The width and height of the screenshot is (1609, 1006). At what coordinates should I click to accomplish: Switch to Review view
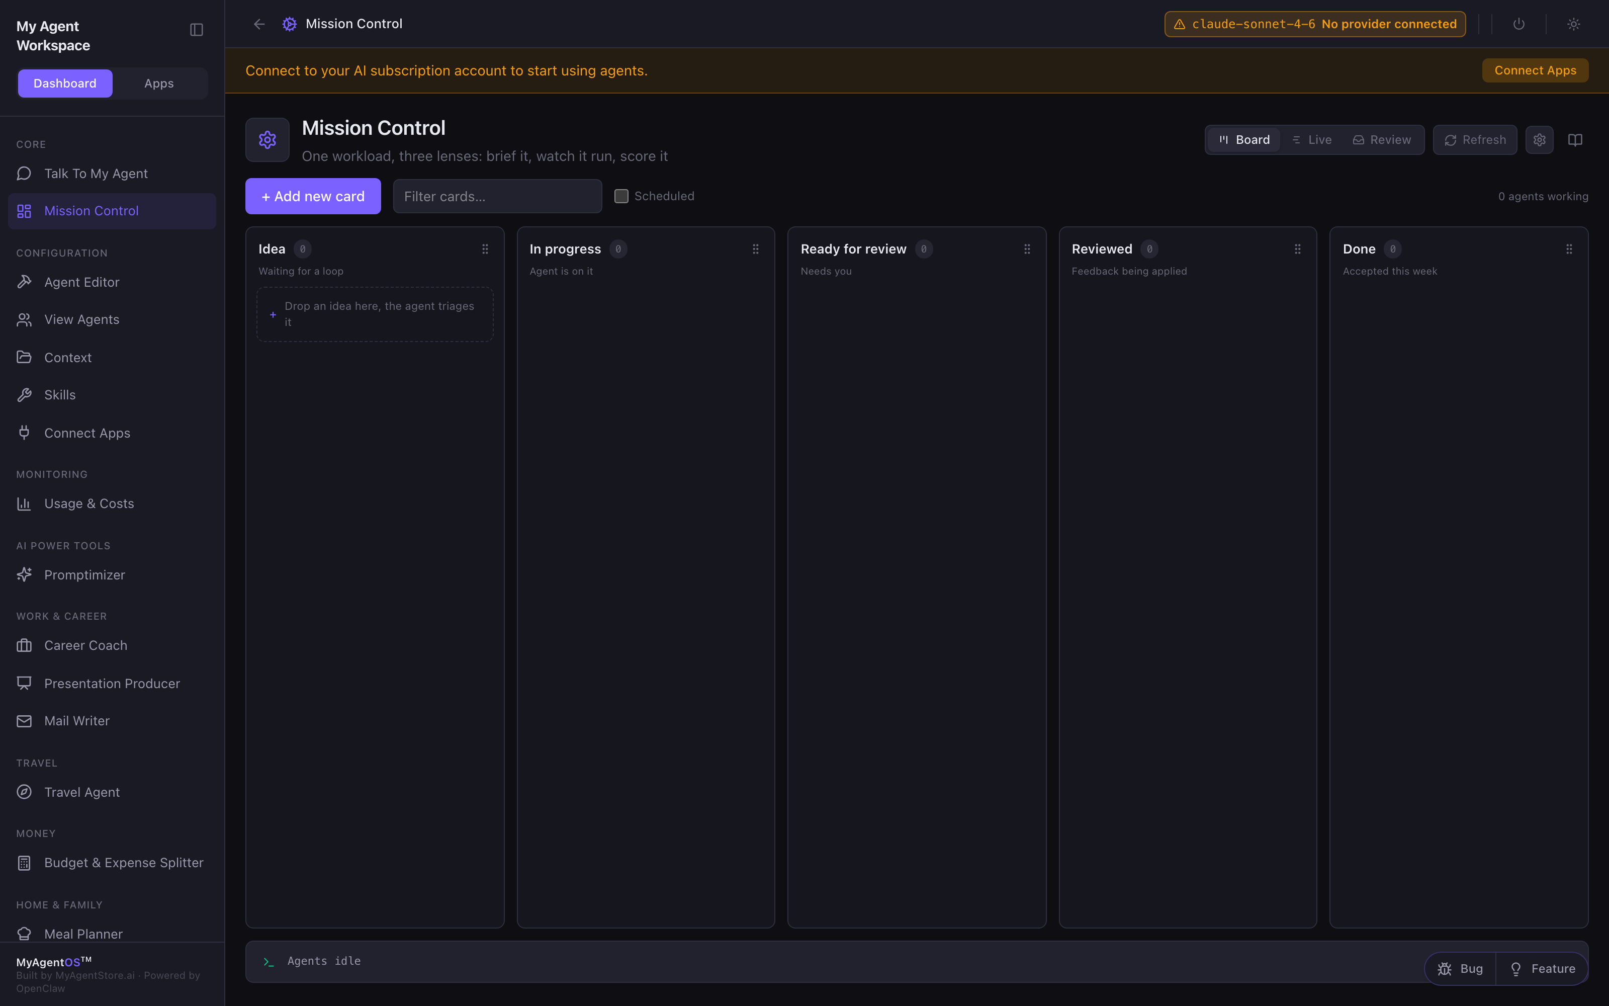click(x=1382, y=140)
